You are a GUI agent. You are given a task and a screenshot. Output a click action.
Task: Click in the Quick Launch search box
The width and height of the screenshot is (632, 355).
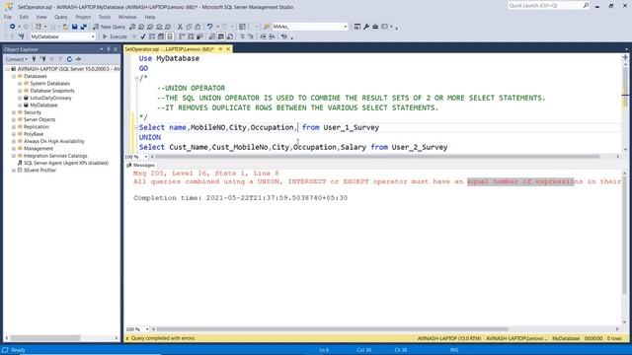pyautogui.click(x=545, y=6)
